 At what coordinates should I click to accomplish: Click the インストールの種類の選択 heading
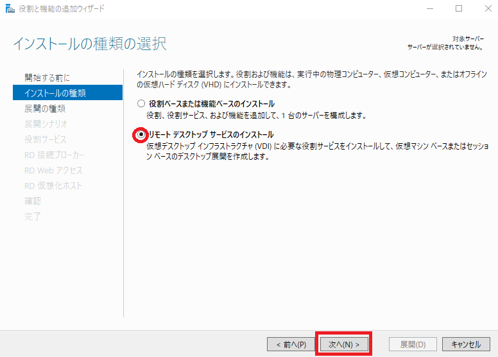90,44
